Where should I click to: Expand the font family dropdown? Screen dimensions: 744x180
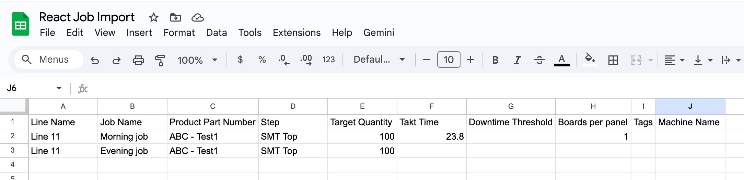379,60
